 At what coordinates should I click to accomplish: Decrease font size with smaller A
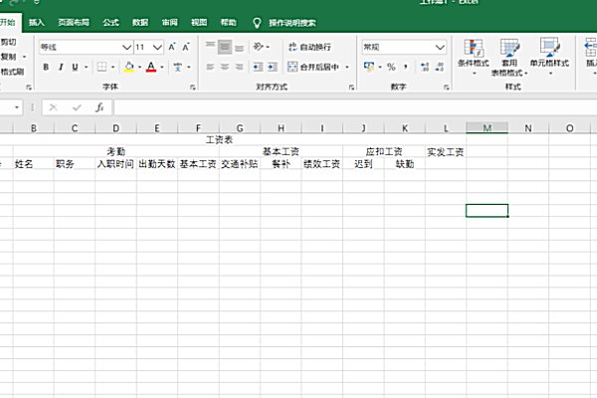point(186,47)
